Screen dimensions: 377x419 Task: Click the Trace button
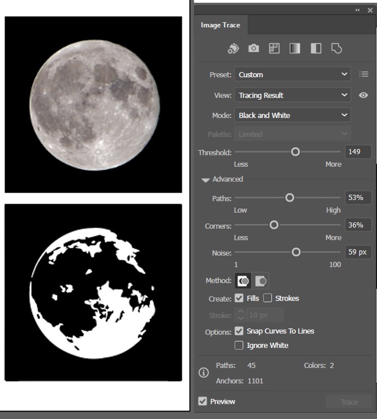point(349,401)
